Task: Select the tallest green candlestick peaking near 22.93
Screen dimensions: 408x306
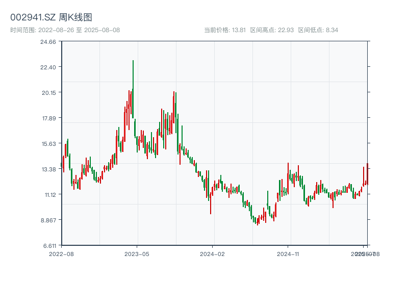Action: 133,89
